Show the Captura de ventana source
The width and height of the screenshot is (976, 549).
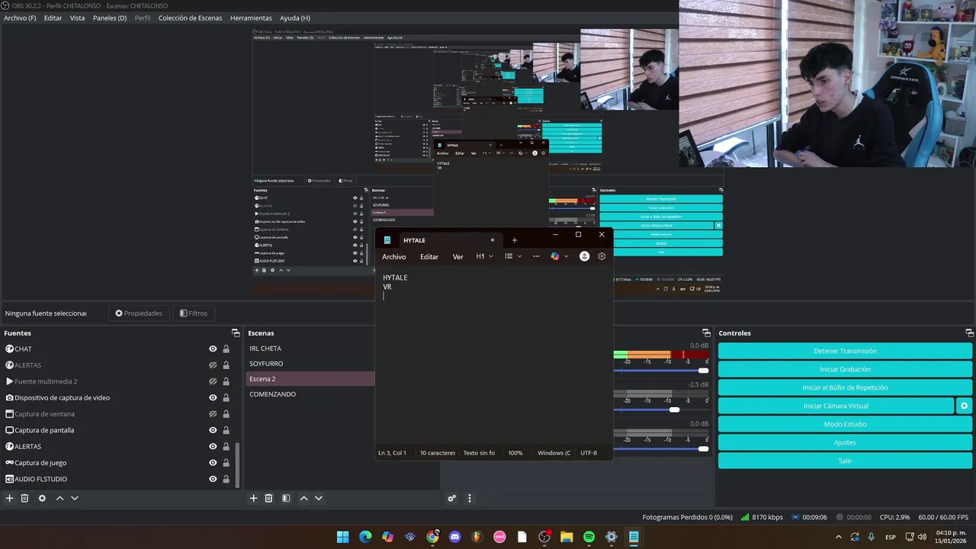pyautogui.click(x=213, y=414)
